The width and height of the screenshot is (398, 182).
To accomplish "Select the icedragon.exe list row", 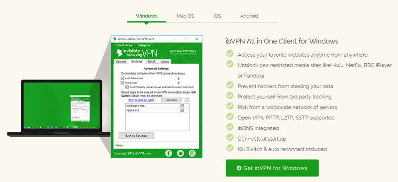I will pyautogui.click(x=157, y=105).
